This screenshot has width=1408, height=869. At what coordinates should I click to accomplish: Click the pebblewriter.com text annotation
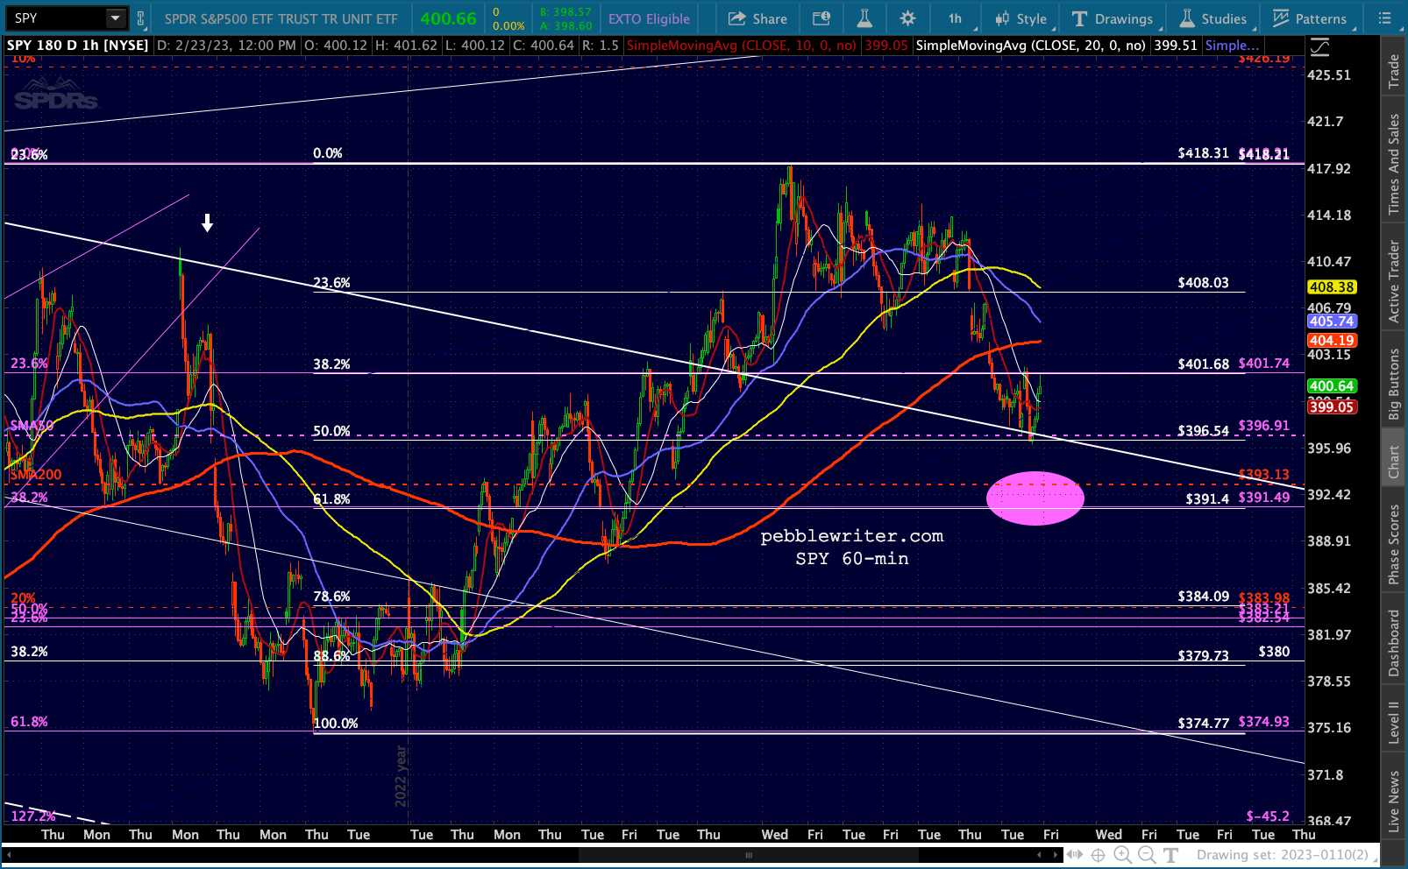[x=852, y=536]
